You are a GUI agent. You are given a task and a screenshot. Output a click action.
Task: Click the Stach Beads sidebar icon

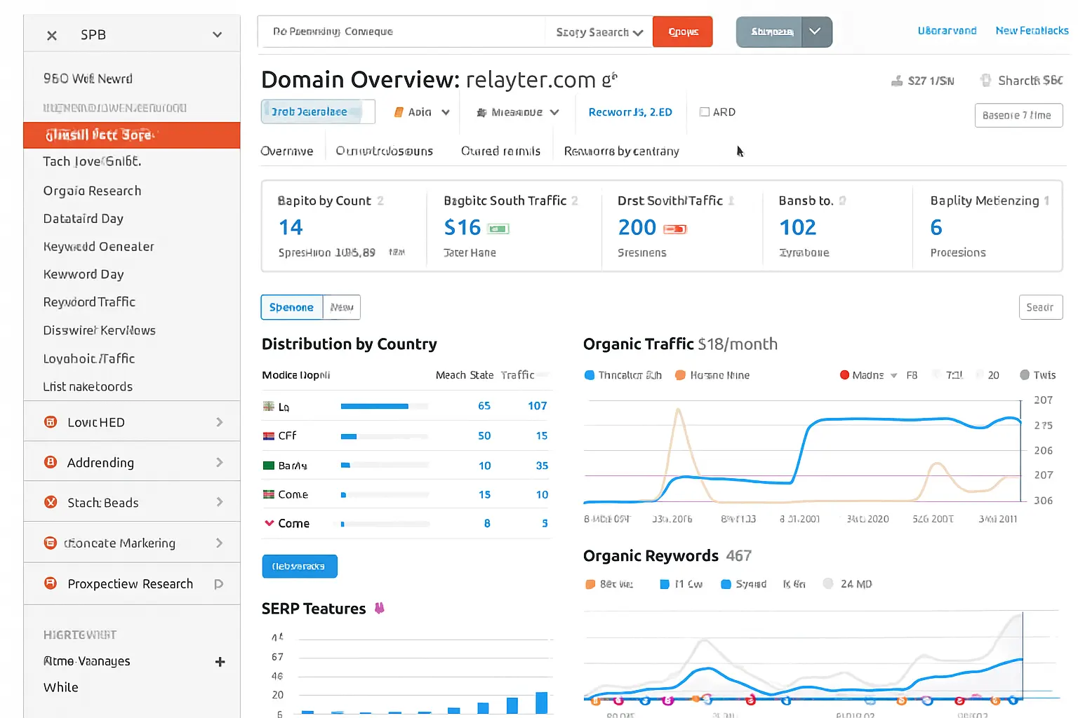click(51, 502)
